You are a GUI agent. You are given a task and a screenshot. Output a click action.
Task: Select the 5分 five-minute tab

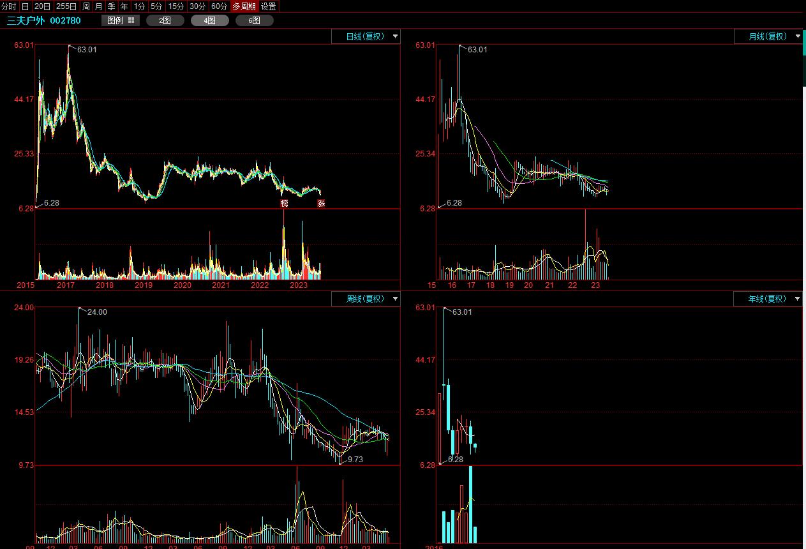[156, 6]
